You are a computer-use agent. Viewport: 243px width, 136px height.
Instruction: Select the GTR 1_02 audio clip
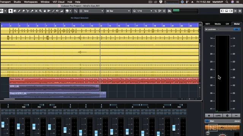[54, 88]
